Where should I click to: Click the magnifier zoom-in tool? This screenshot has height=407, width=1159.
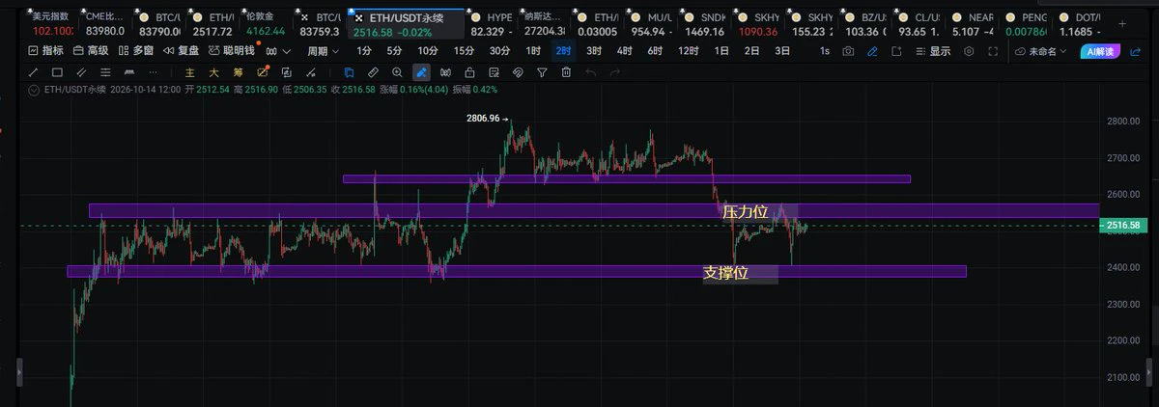[x=397, y=72]
